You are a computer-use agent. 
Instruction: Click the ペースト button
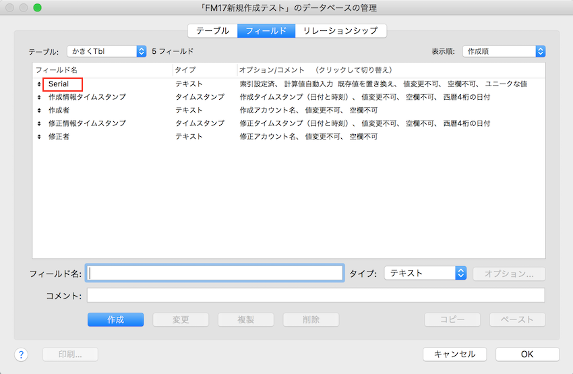click(x=518, y=319)
